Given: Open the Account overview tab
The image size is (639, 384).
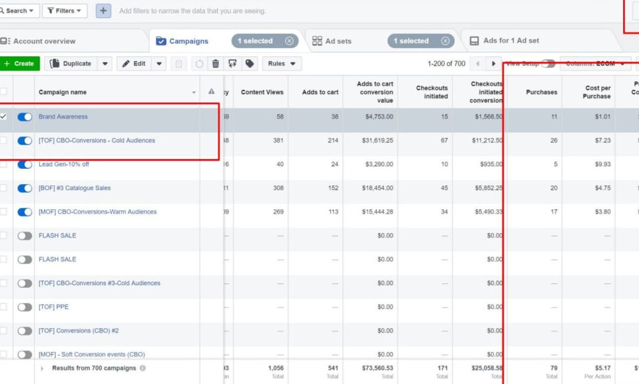Looking at the screenshot, I should point(45,40).
